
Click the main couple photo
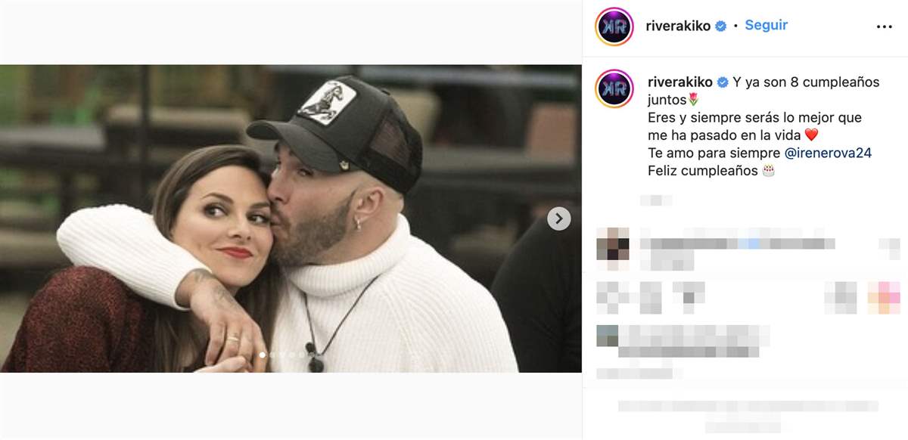tap(291, 218)
